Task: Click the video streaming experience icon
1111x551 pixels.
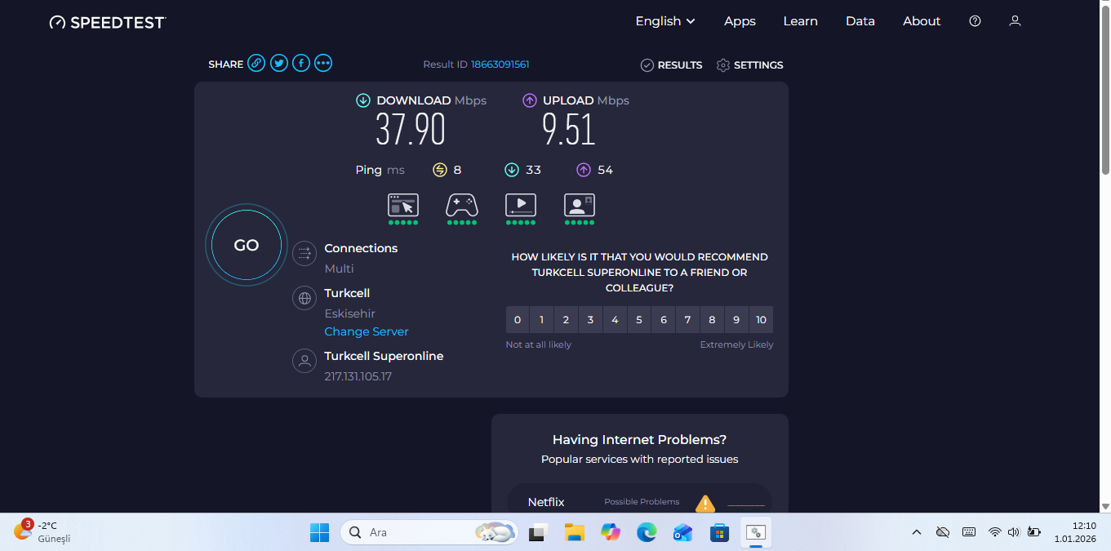Action: [x=521, y=205]
